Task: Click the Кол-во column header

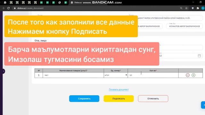Action: (153, 71)
